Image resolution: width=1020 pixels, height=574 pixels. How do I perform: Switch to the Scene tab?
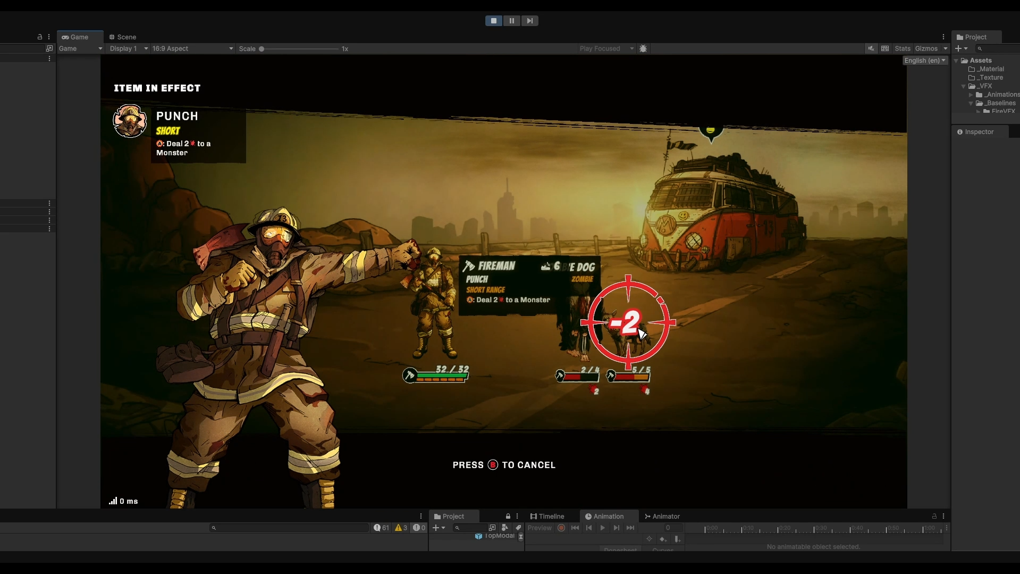pos(122,37)
